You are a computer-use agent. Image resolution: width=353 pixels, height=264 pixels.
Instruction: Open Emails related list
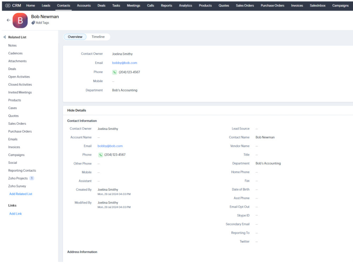click(13, 139)
